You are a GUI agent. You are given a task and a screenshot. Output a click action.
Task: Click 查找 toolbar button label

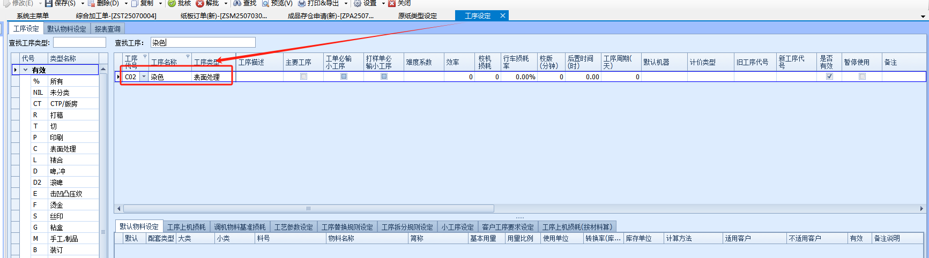[250, 3]
